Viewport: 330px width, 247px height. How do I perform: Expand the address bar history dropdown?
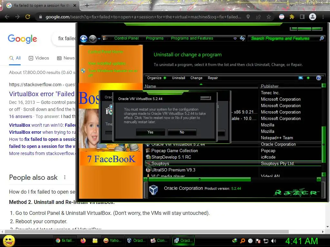(235, 39)
